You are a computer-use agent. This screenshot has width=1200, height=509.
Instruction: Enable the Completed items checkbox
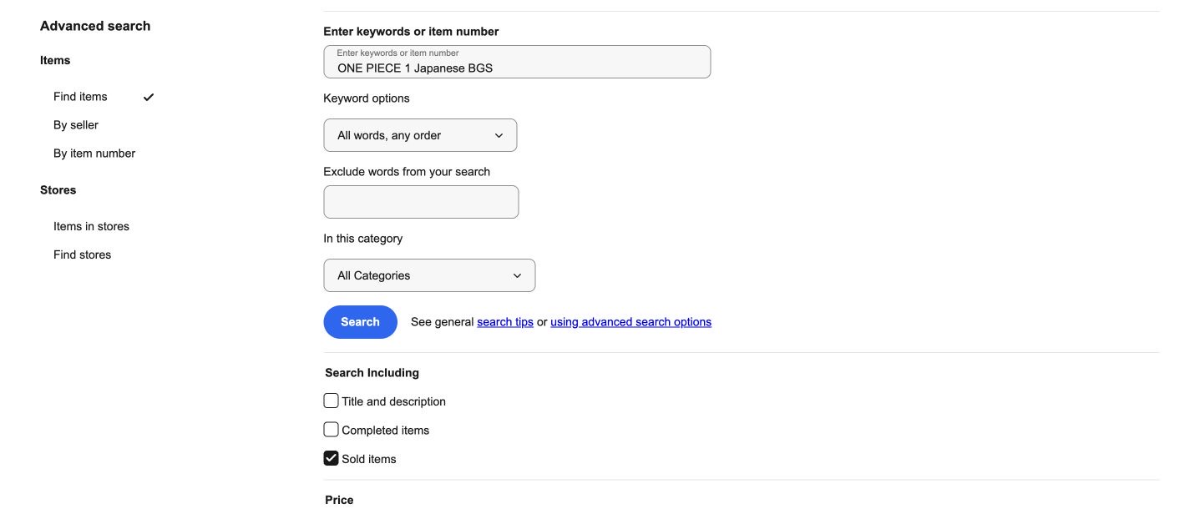pos(331,430)
